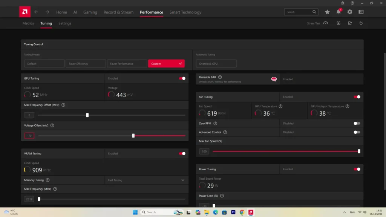Open favorites star icon
This screenshot has height=217, width=386.
point(327,12)
